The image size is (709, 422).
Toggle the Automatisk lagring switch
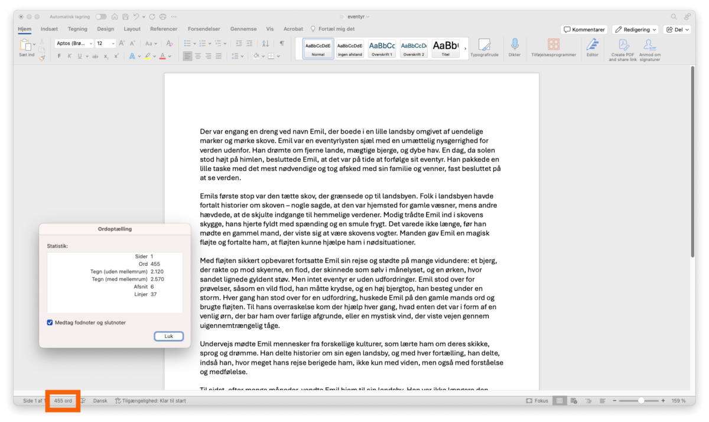pos(101,17)
